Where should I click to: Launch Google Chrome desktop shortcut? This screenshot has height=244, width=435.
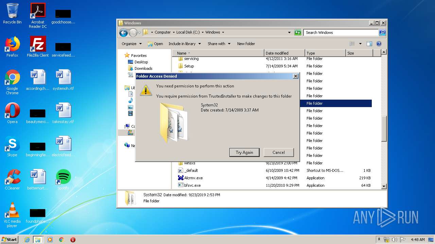(x=12, y=82)
